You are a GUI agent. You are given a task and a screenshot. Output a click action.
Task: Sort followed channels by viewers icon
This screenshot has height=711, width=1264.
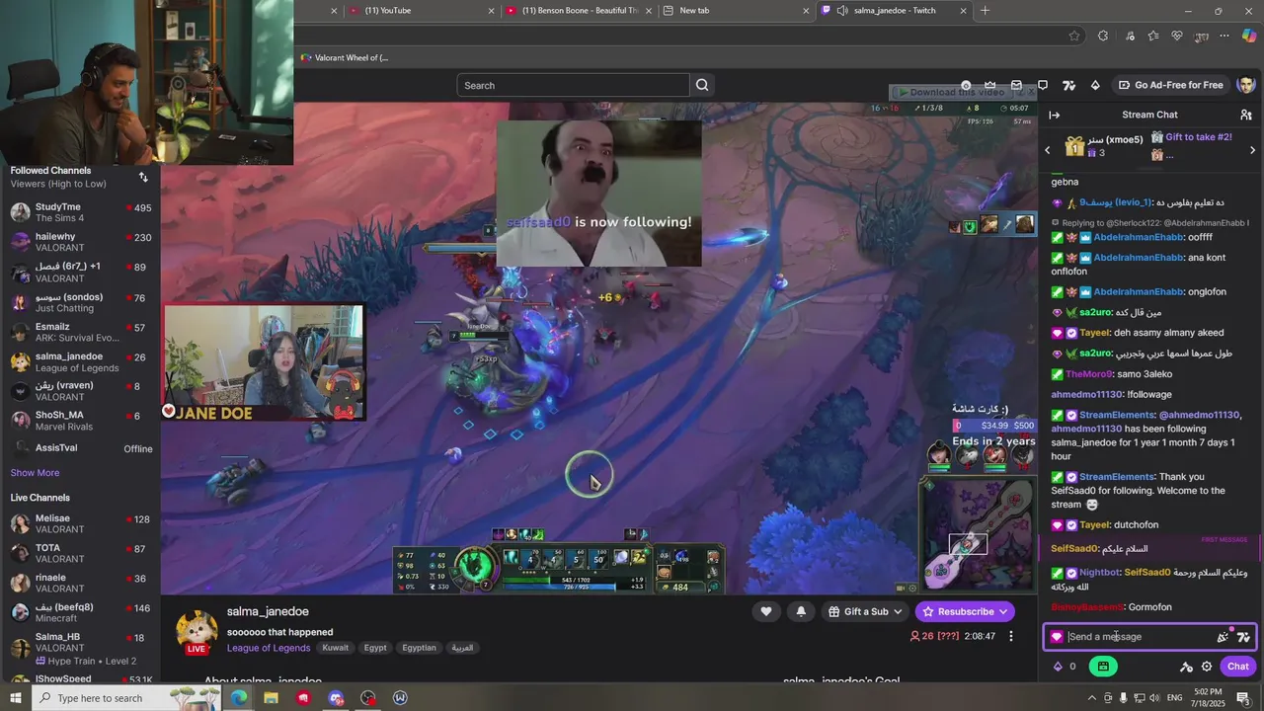(x=143, y=177)
